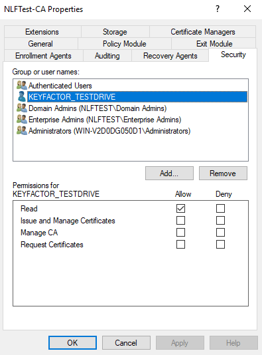This screenshot has width=262, height=355.
Task: Click the Administrators group icon
Action: (x=22, y=131)
